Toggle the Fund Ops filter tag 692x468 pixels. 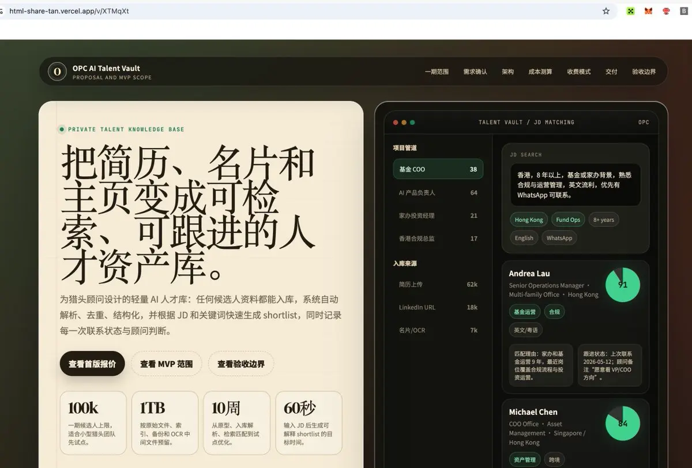pos(568,220)
